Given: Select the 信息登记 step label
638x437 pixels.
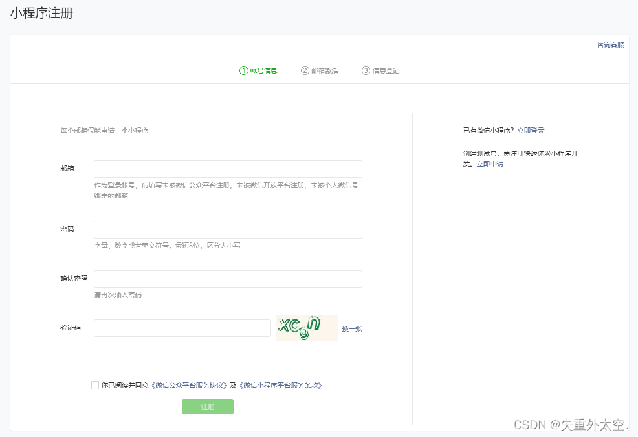Looking at the screenshot, I should click(x=385, y=71).
